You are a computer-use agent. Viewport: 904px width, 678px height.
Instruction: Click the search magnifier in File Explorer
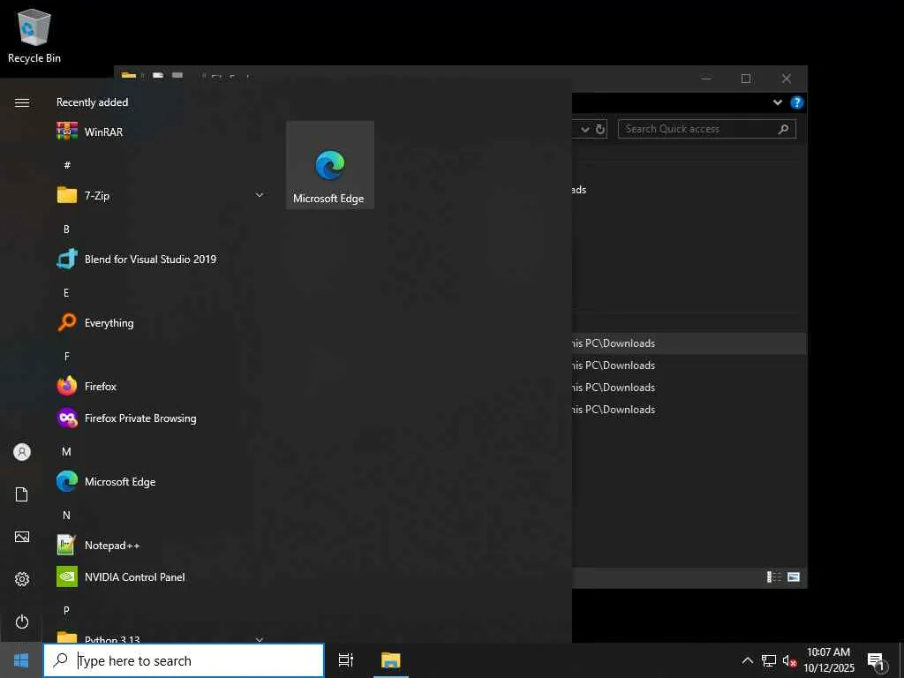tap(783, 129)
